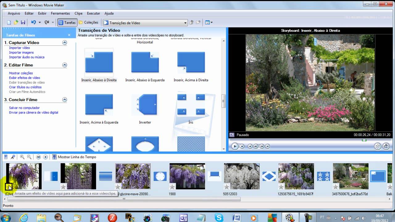
Task: Open the Clipe menu
Action: click(x=78, y=13)
